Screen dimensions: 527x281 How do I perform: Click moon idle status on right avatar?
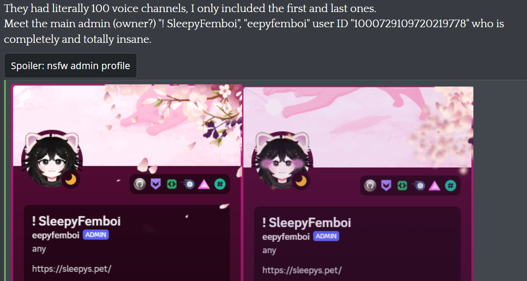click(301, 182)
